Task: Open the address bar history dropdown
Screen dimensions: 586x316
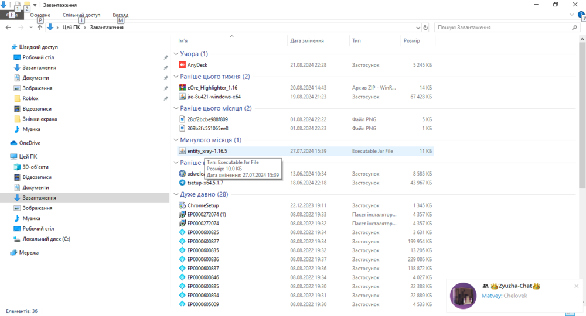Action: coord(418,28)
